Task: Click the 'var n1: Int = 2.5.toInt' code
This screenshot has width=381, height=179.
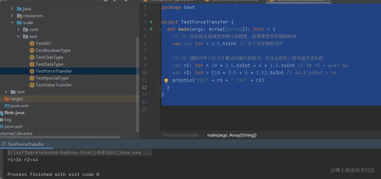Action: tap(205, 44)
